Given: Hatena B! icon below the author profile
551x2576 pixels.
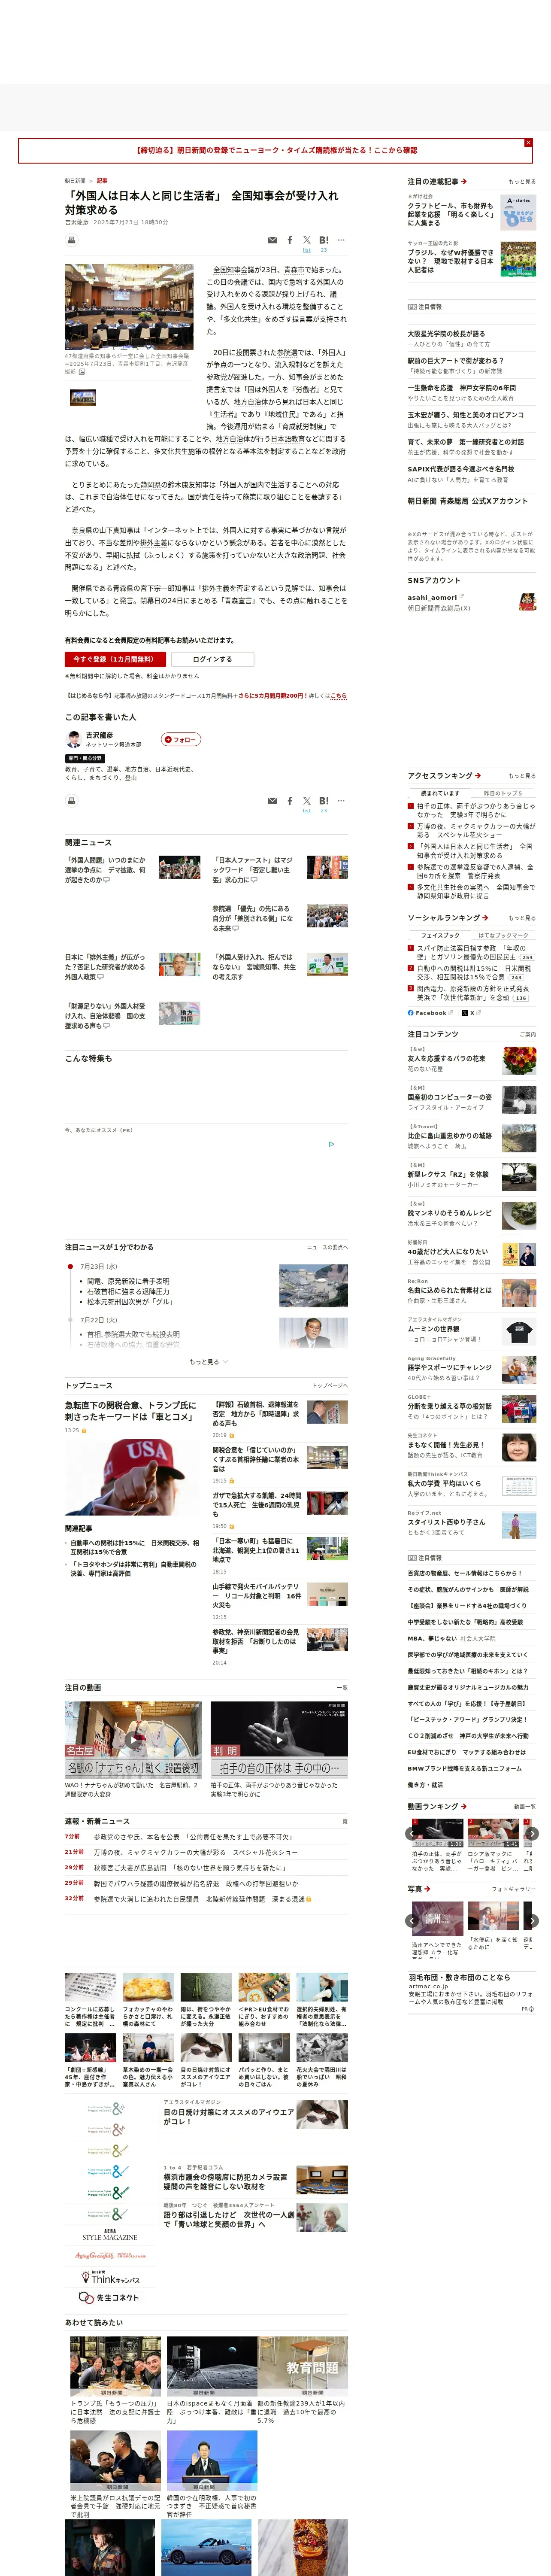Looking at the screenshot, I should 324,801.
